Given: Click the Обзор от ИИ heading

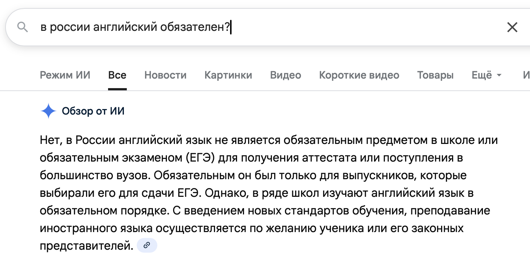Looking at the screenshot, I should 93,111.
